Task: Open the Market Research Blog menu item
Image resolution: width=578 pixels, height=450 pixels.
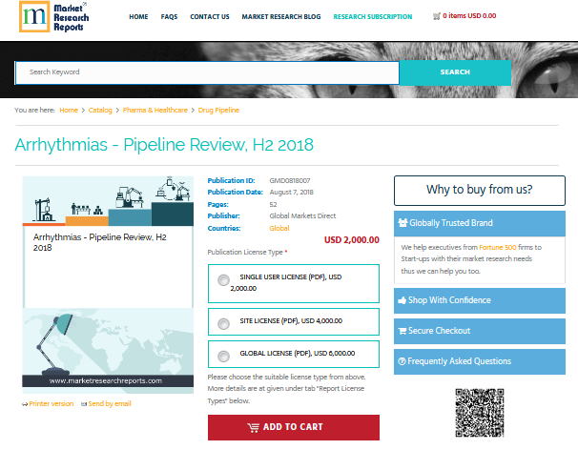Action: [281, 16]
